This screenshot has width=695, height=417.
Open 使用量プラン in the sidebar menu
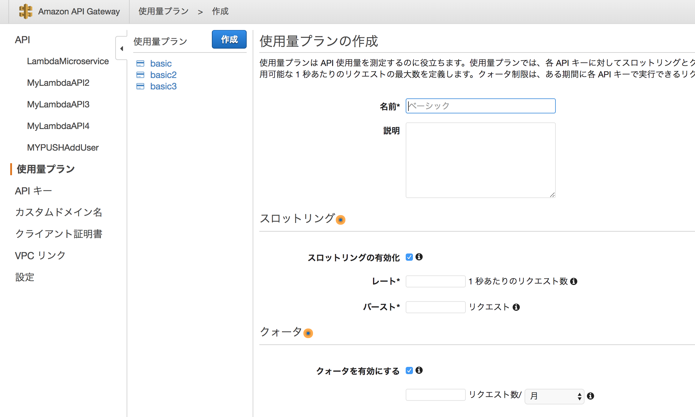pos(46,169)
